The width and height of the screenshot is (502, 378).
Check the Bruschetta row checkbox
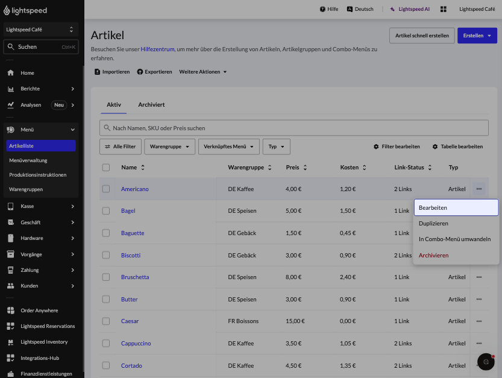pos(106,277)
